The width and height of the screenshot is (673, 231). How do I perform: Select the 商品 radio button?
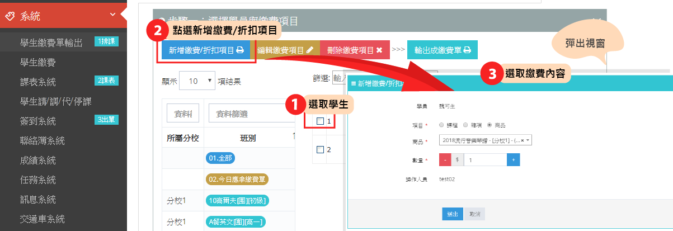[490, 125]
